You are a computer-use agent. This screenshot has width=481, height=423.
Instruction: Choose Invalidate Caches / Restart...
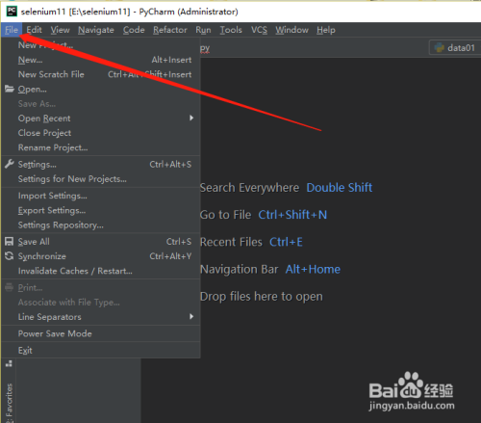[101, 271]
